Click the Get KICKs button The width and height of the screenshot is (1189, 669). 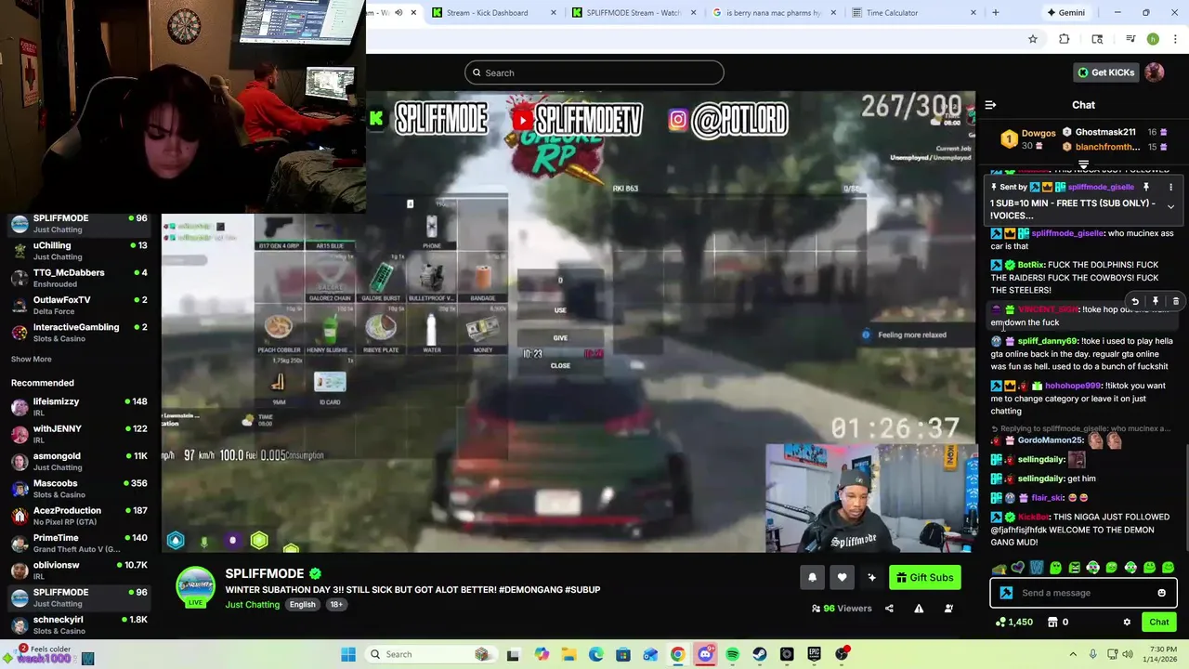(1105, 72)
